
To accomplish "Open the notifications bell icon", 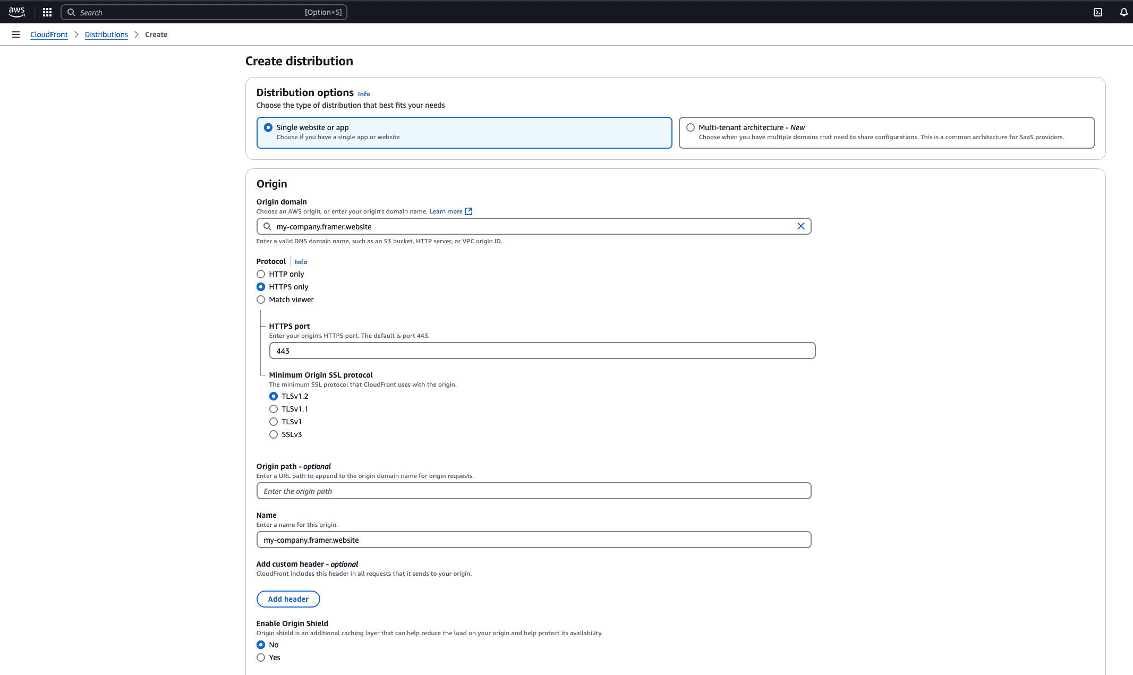I will 1123,12.
